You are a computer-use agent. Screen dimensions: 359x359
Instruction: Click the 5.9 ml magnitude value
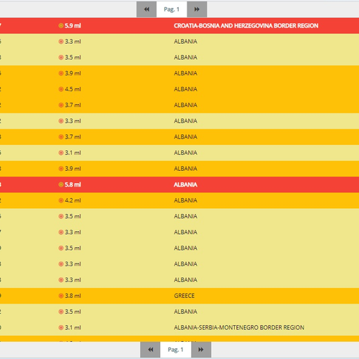pos(73,26)
